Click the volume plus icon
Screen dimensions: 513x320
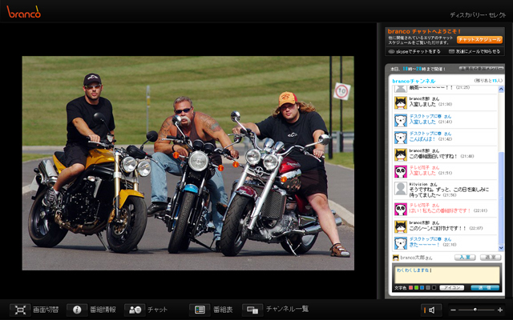499,310
